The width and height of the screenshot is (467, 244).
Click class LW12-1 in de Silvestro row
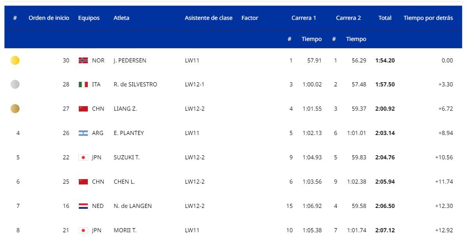(195, 85)
